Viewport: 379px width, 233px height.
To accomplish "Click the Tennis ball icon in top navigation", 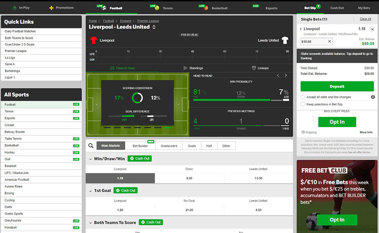I will [157, 8].
